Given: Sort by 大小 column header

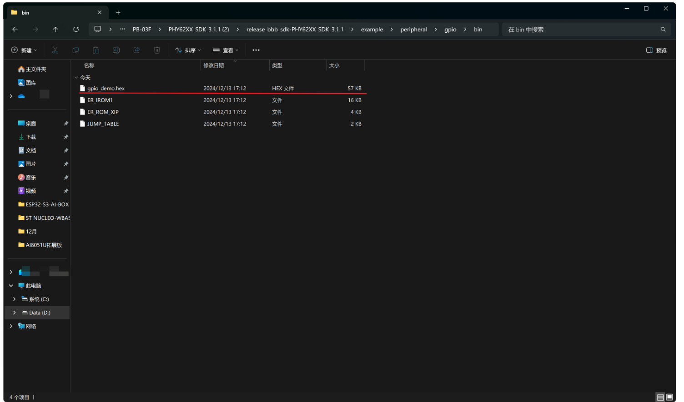Looking at the screenshot, I should point(334,65).
